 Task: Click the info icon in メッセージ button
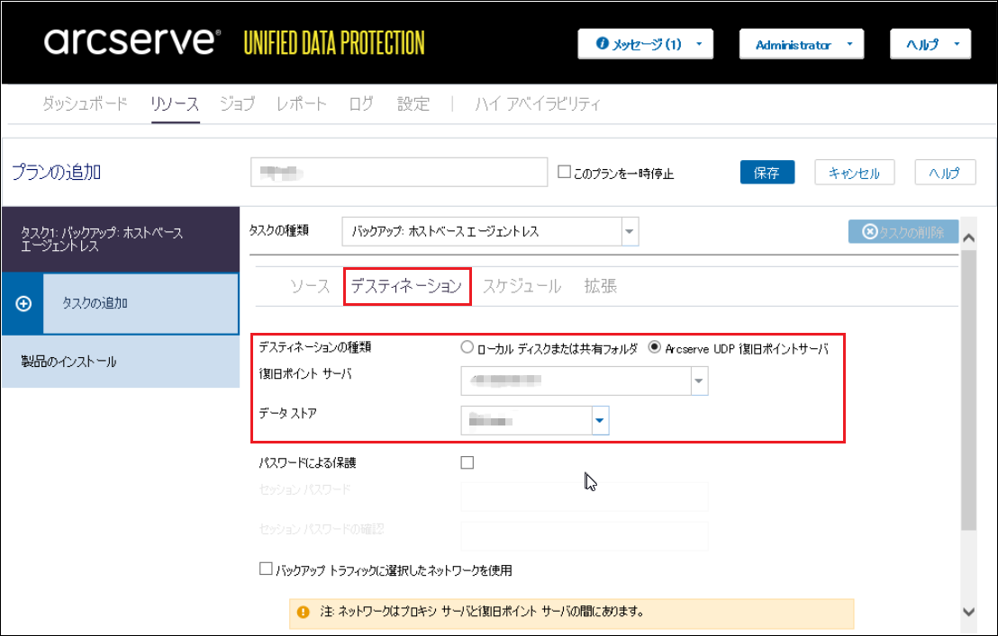[x=602, y=44]
